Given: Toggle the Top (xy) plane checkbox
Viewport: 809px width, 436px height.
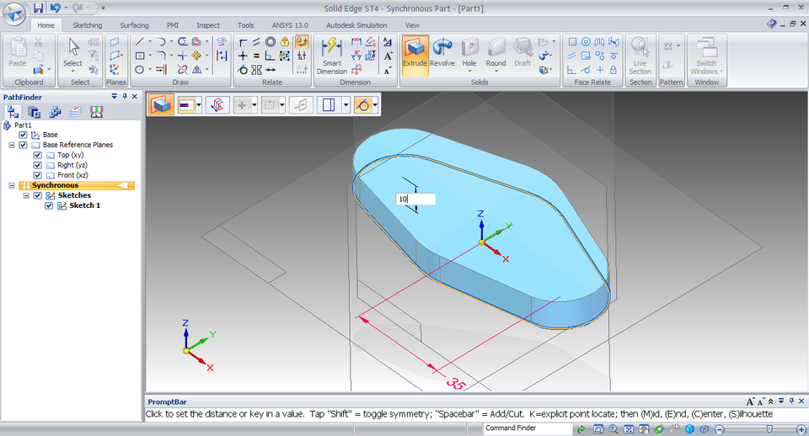Looking at the screenshot, I should click(x=38, y=155).
